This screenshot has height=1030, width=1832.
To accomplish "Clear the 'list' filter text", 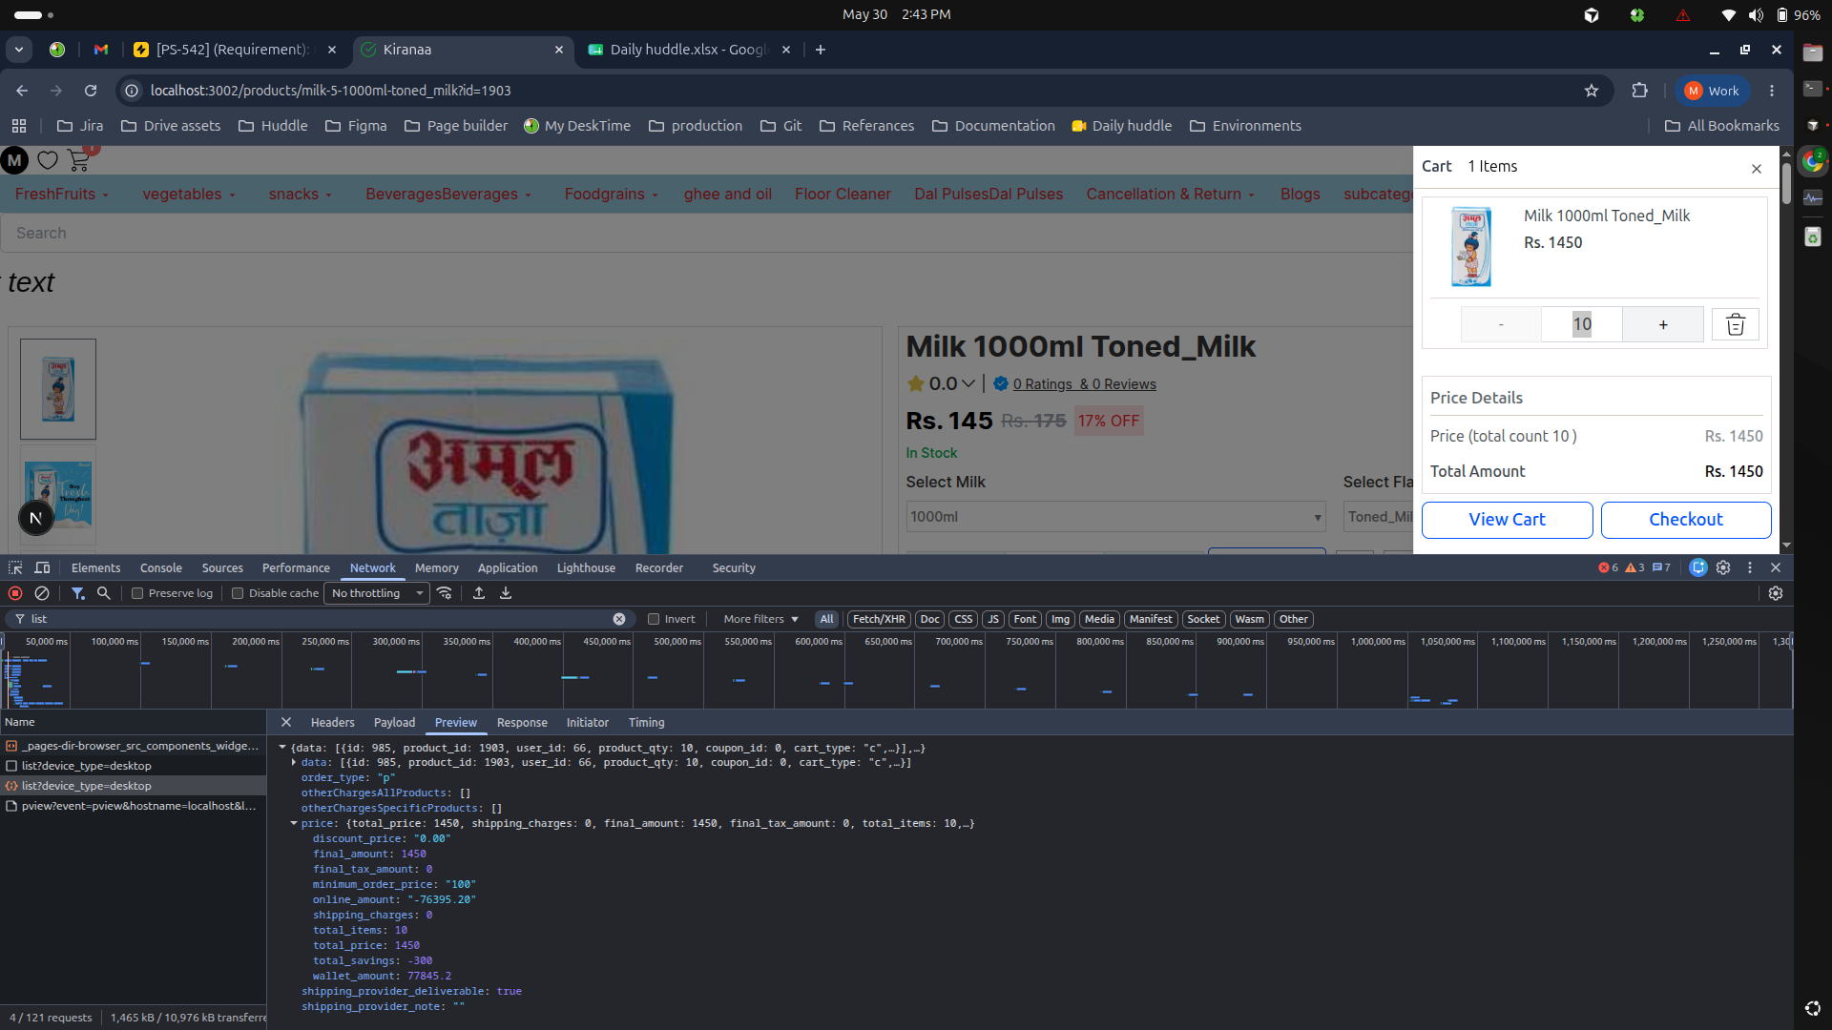I will click(x=619, y=619).
